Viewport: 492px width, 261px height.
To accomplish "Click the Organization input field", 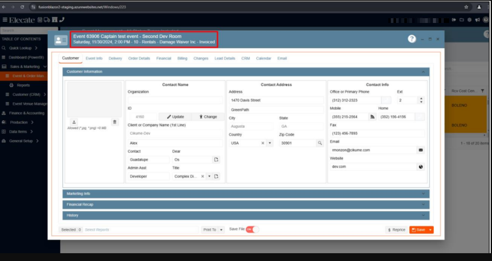I will coord(175,100).
